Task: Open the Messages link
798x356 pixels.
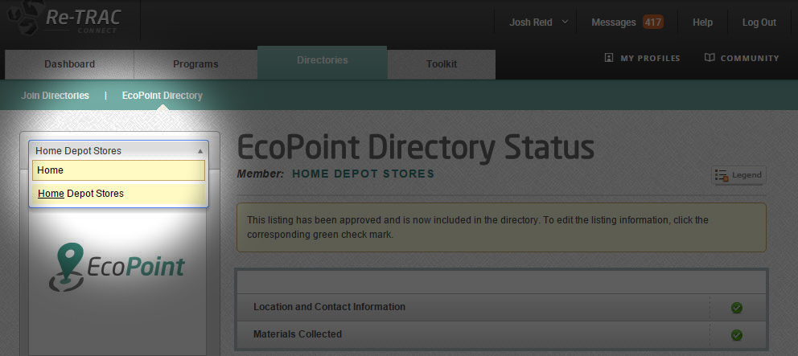Action: click(x=613, y=23)
